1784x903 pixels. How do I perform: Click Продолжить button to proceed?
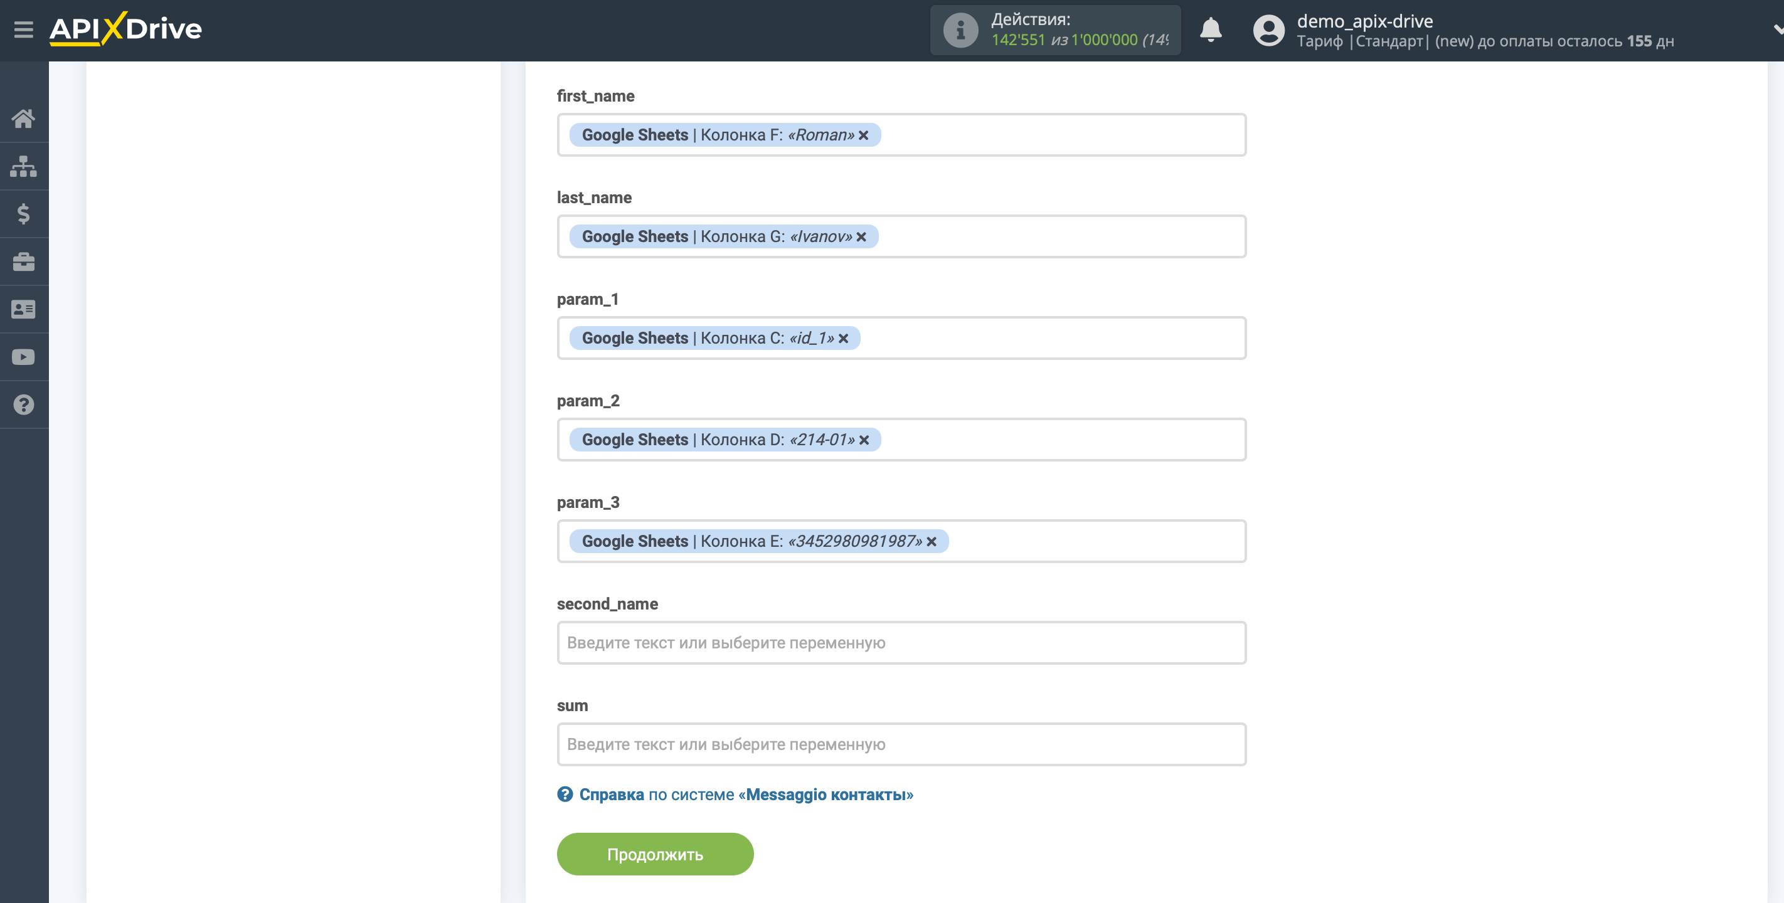tap(656, 855)
